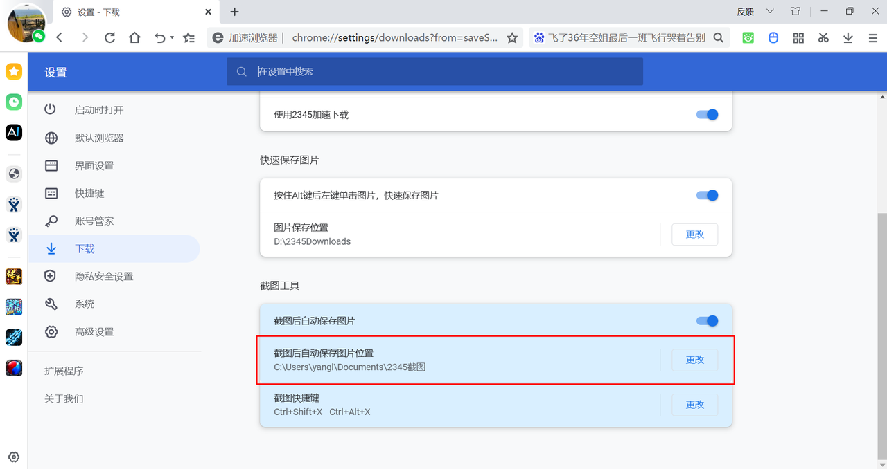Open the gear icon at the sidebar bottom

click(x=13, y=457)
